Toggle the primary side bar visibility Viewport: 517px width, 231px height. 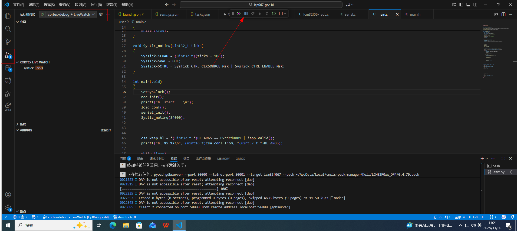[461, 5]
